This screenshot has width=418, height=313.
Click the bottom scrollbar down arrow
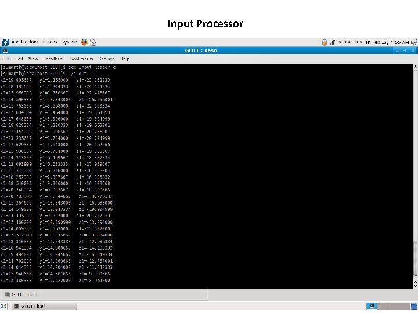(x=415, y=286)
